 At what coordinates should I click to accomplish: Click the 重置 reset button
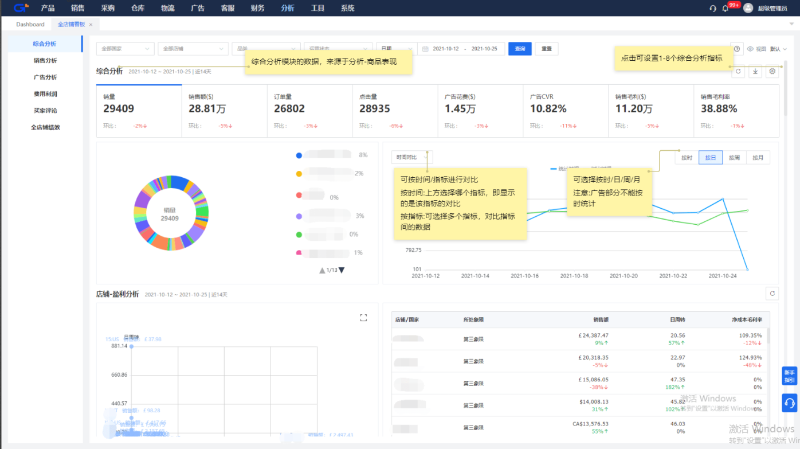point(546,49)
